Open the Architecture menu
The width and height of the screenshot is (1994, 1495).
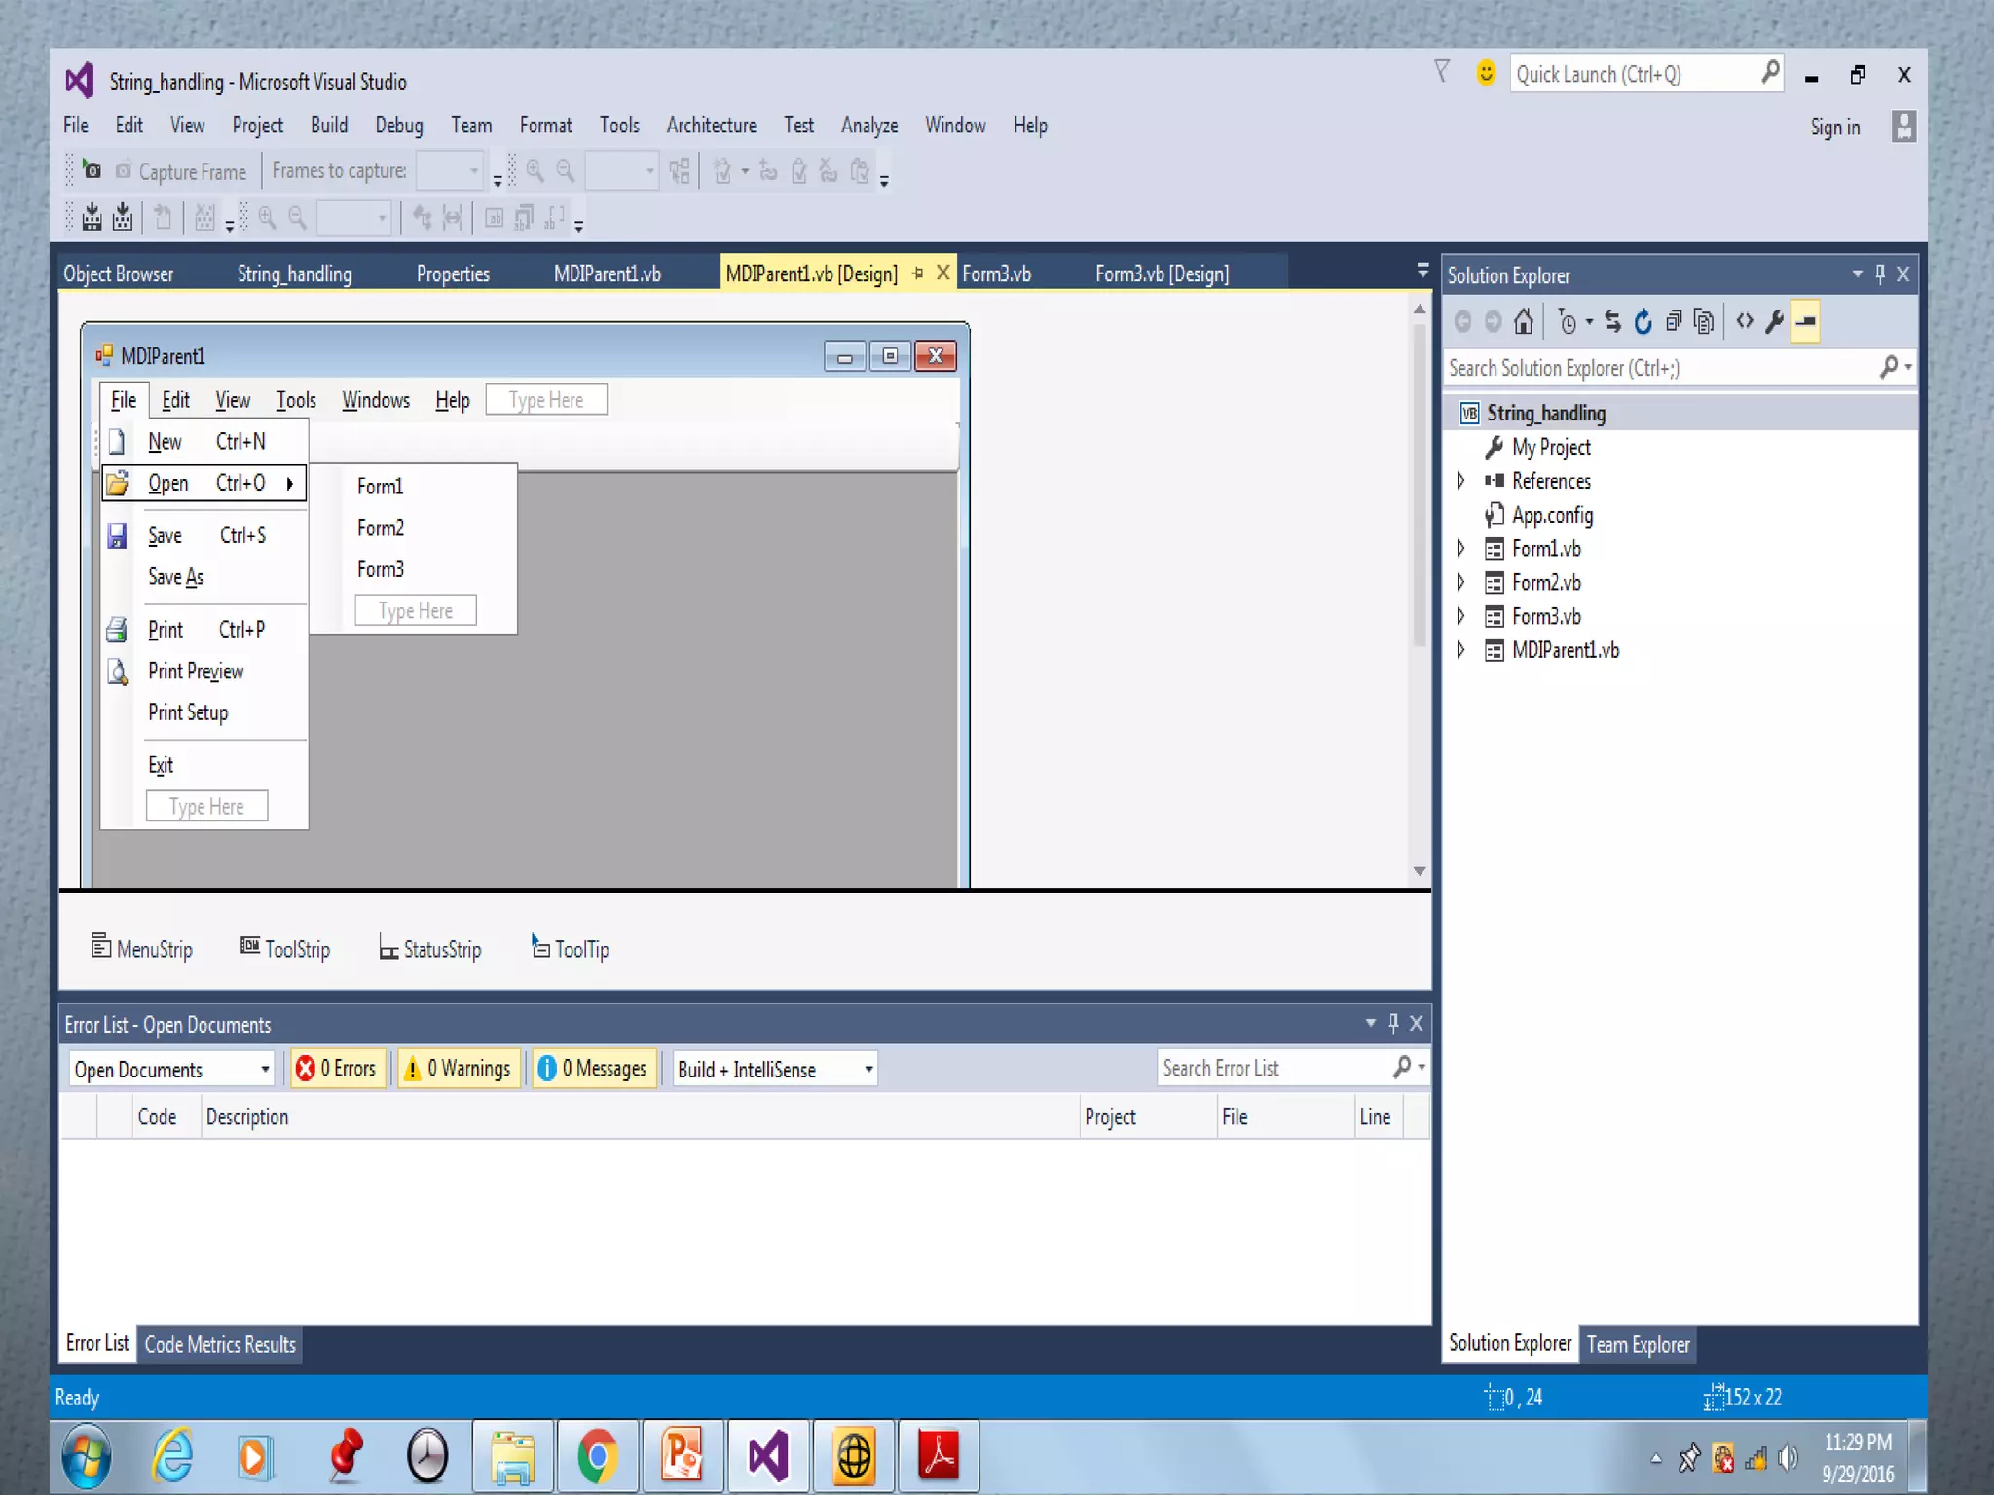click(x=711, y=126)
